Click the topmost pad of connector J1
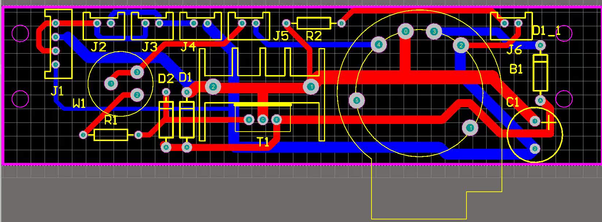Image resolution: width=602 pixels, height=222 pixels. [x=56, y=23]
